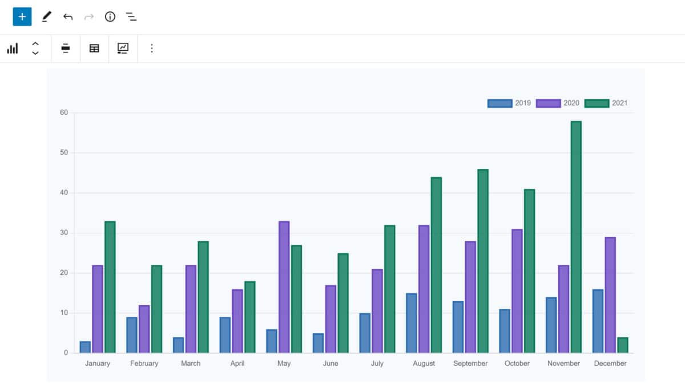Hide the 2021 dataset via legend label
685x385 pixels.
[x=619, y=103]
